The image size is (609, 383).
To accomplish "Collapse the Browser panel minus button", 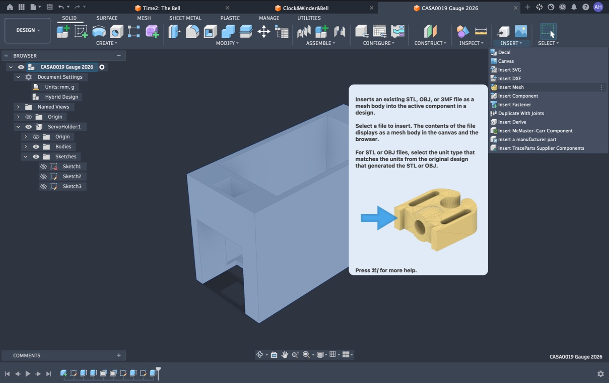I will click(x=119, y=56).
